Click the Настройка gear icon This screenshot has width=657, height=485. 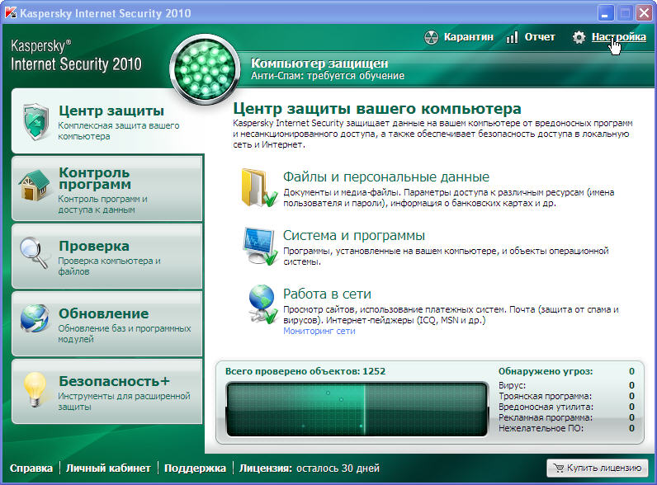[579, 37]
